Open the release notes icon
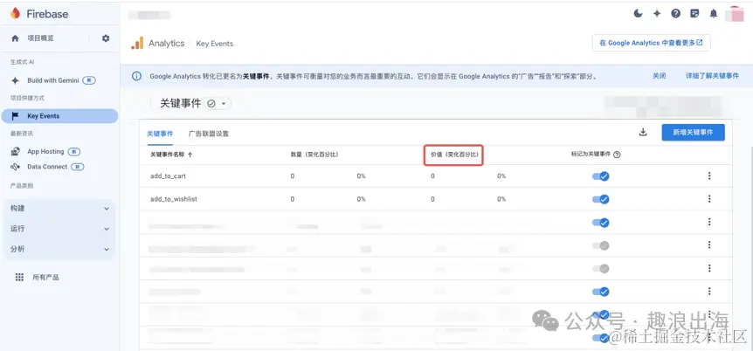This screenshot has height=351, width=753. click(694, 13)
